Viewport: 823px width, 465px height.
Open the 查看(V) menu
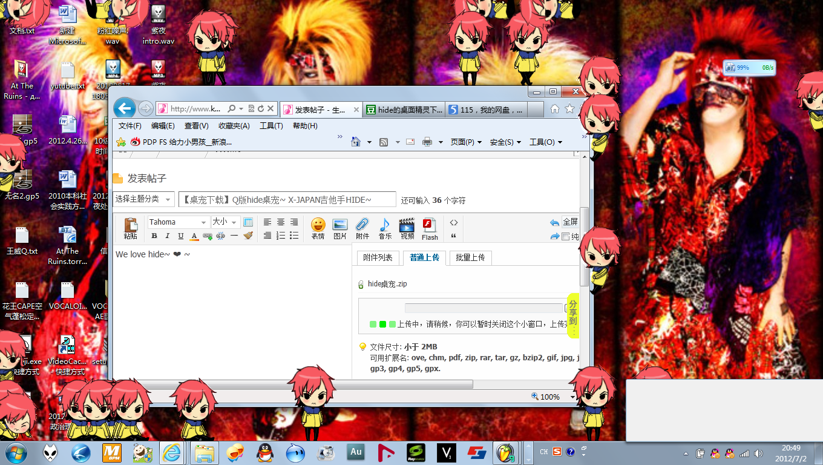(196, 126)
